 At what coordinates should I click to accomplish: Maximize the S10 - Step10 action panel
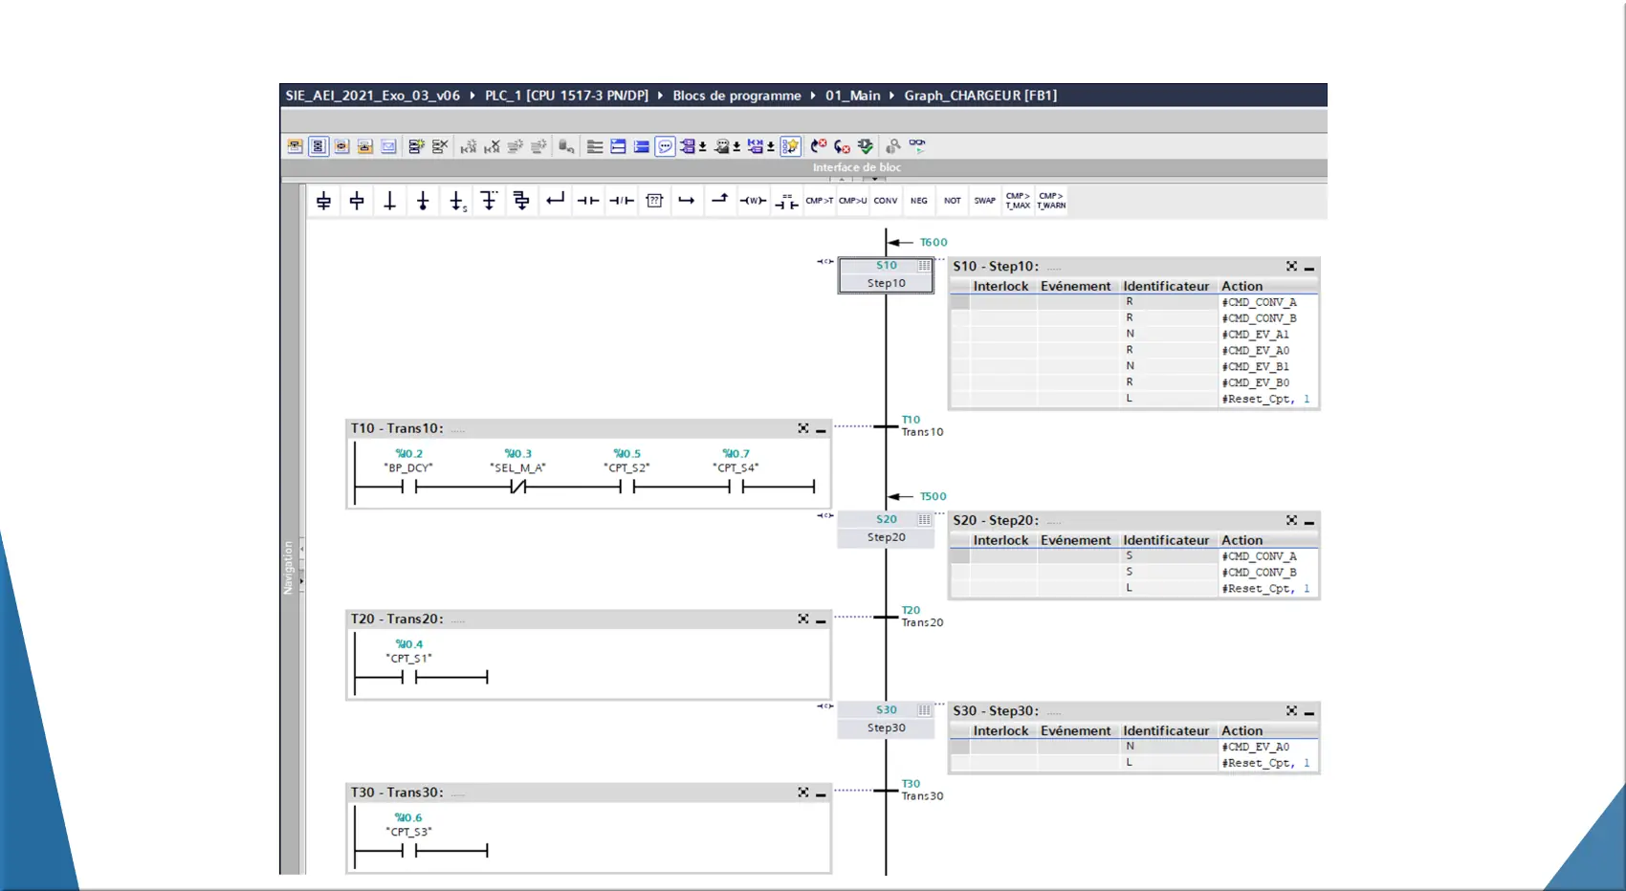click(1291, 266)
